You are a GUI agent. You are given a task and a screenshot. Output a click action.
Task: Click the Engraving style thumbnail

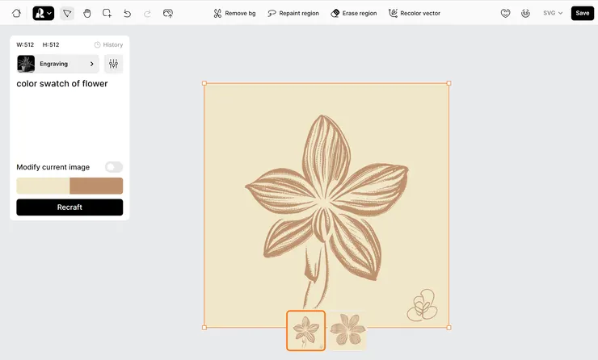(x=26, y=64)
